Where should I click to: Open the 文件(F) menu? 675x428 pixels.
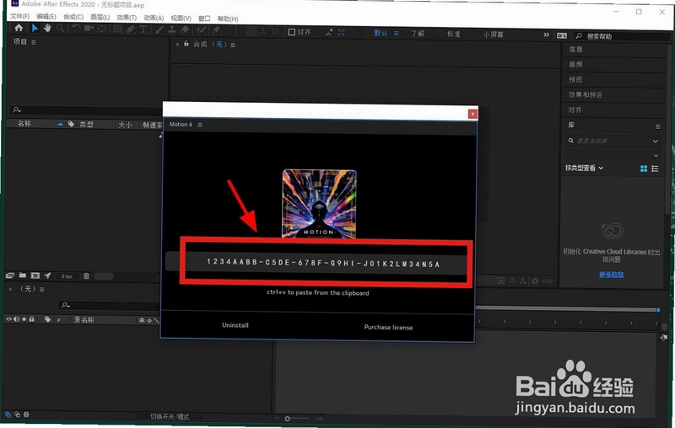click(19, 16)
